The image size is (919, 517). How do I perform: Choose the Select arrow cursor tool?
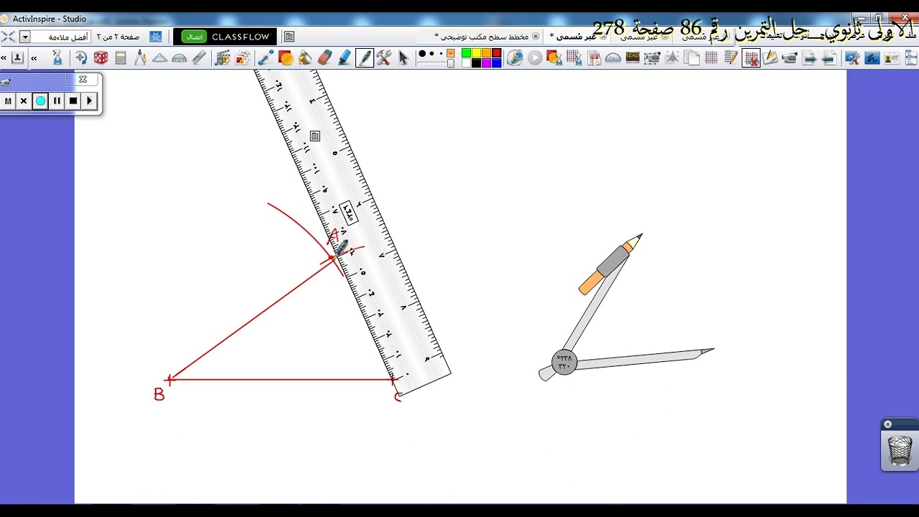403,57
